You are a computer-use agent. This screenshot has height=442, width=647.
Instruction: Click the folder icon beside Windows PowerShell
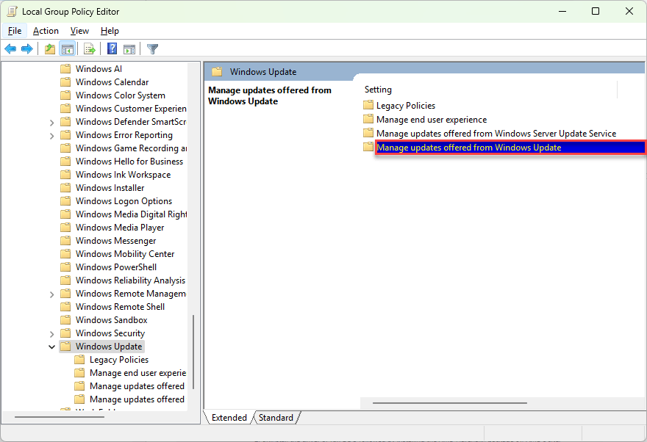point(65,267)
